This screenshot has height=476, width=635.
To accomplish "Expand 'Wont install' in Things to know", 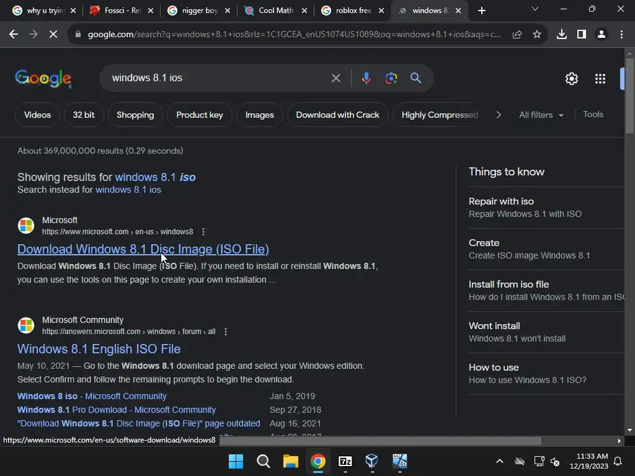I will [x=546, y=332].
